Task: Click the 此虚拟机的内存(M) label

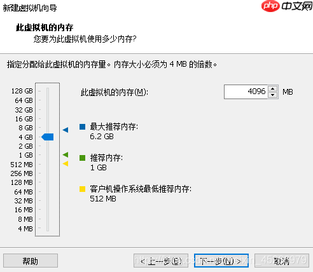Action: click(x=115, y=92)
